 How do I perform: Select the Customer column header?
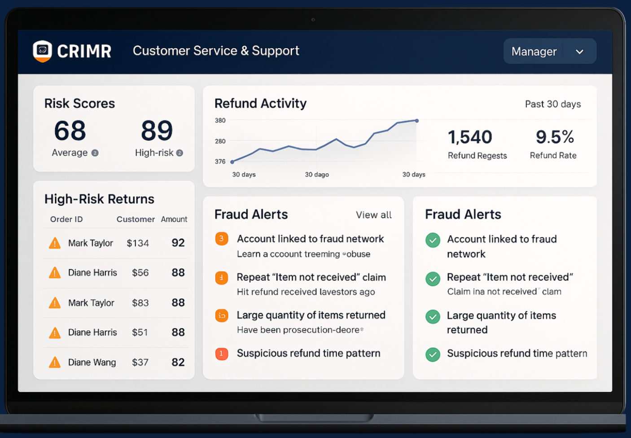pos(136,219)
